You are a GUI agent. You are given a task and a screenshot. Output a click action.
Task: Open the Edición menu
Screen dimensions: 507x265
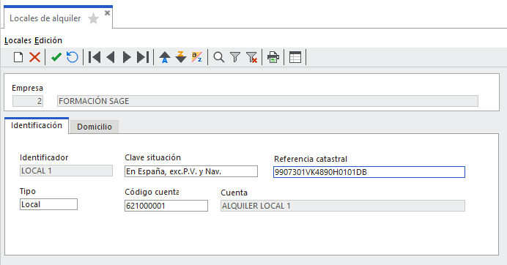pos(48,40)
